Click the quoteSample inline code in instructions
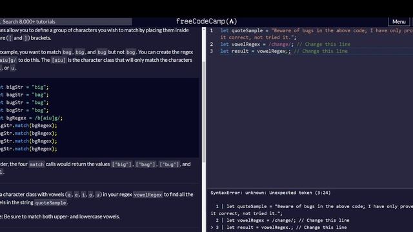The height and width of the screenshot is (232, 413). click(50, 203)
